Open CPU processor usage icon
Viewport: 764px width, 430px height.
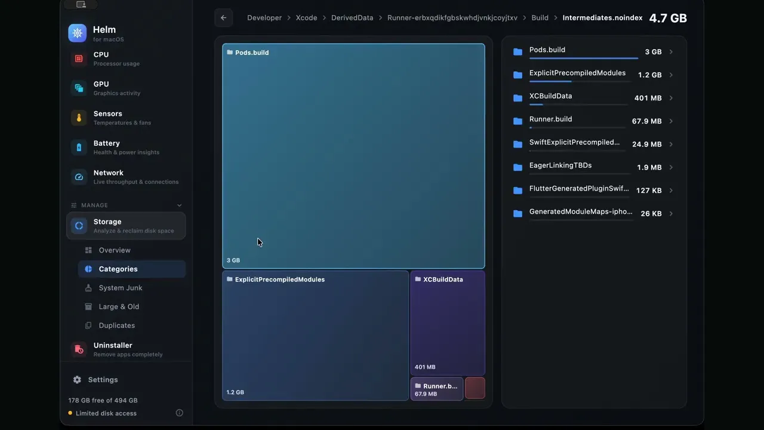pos(79,59)
